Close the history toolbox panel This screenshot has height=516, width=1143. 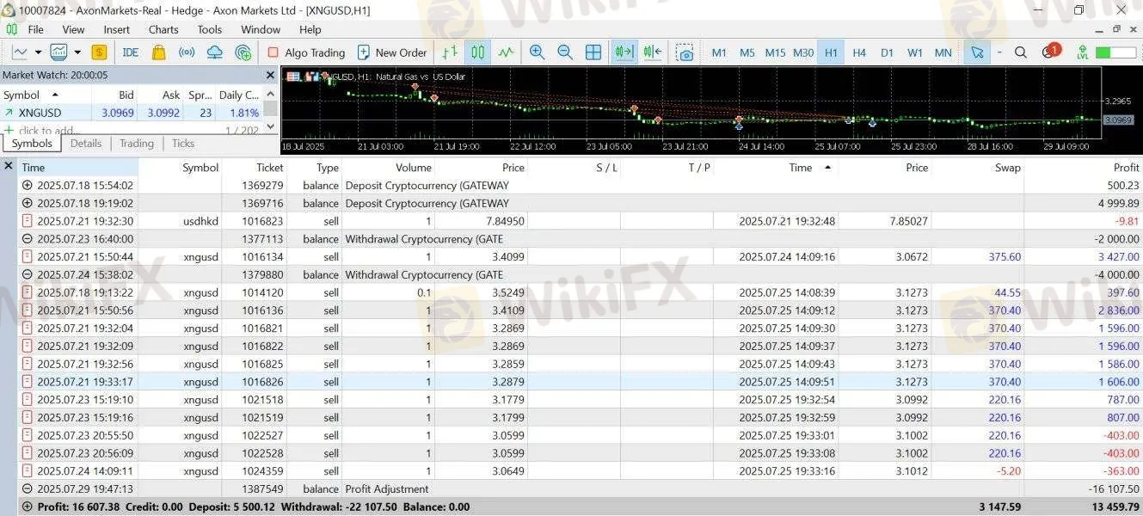9,166
